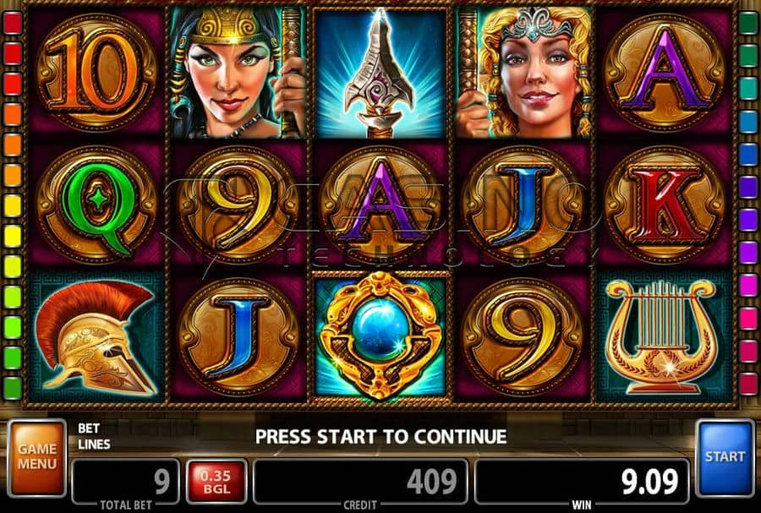Select the green Q coin symbol
The width and height of the screenshot is (761, 513).
pos(96,205)
